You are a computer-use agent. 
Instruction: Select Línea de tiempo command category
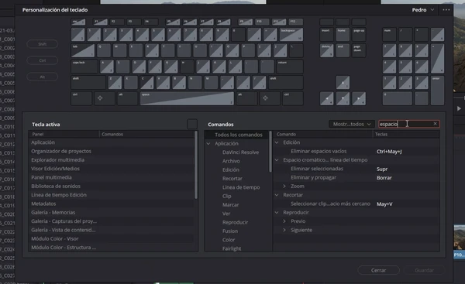(241, 187)
